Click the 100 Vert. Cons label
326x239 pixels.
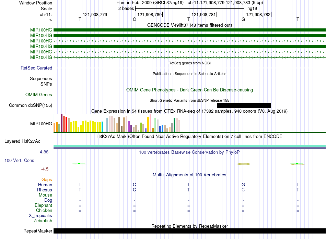pyautogui.click(x=19, y=160)
